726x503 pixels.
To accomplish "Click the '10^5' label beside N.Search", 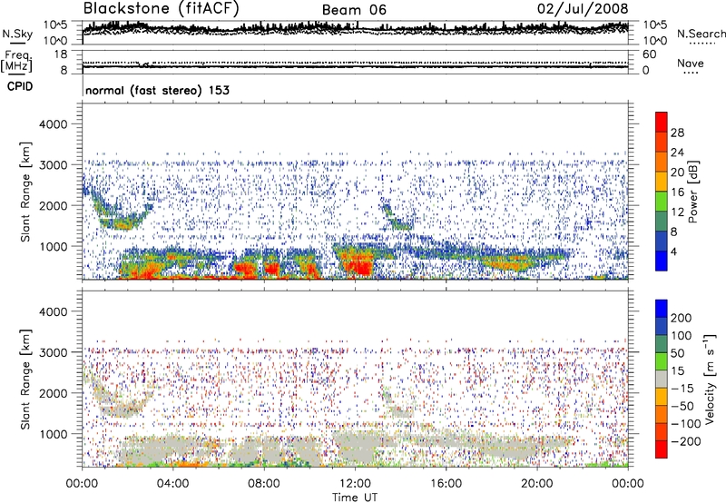I will (x=655, y=25).
